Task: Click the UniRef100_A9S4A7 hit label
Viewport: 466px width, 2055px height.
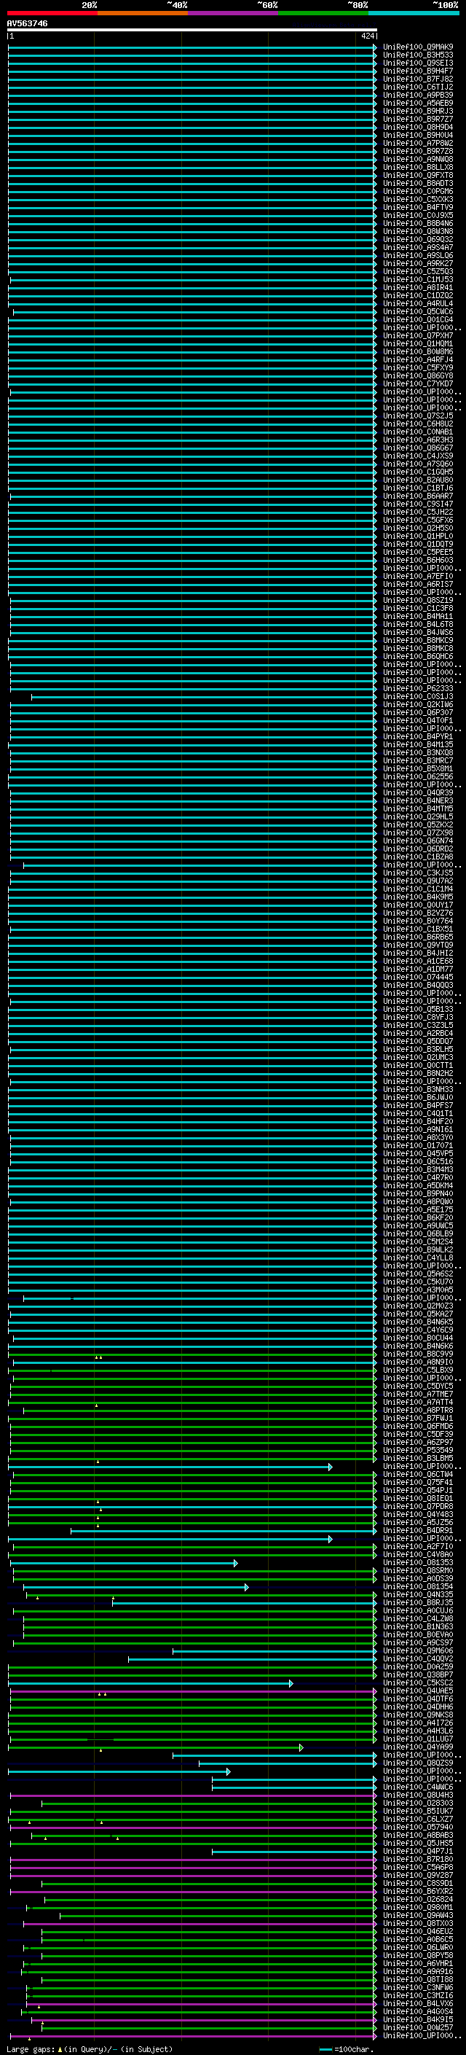Action: (417, 247)
